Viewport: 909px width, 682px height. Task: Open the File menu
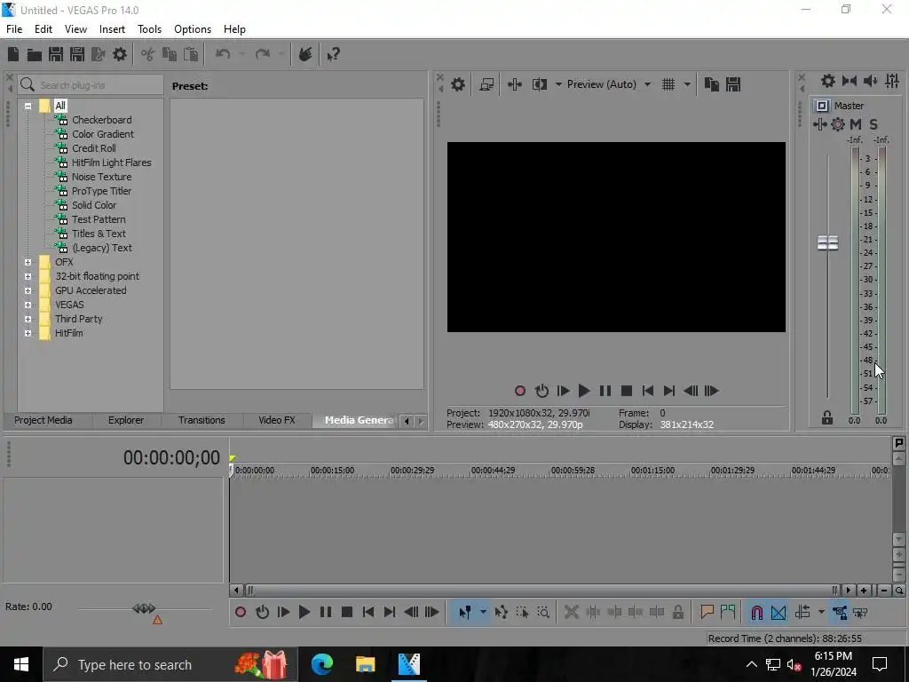pyautogui.click(x=14, y=29)
